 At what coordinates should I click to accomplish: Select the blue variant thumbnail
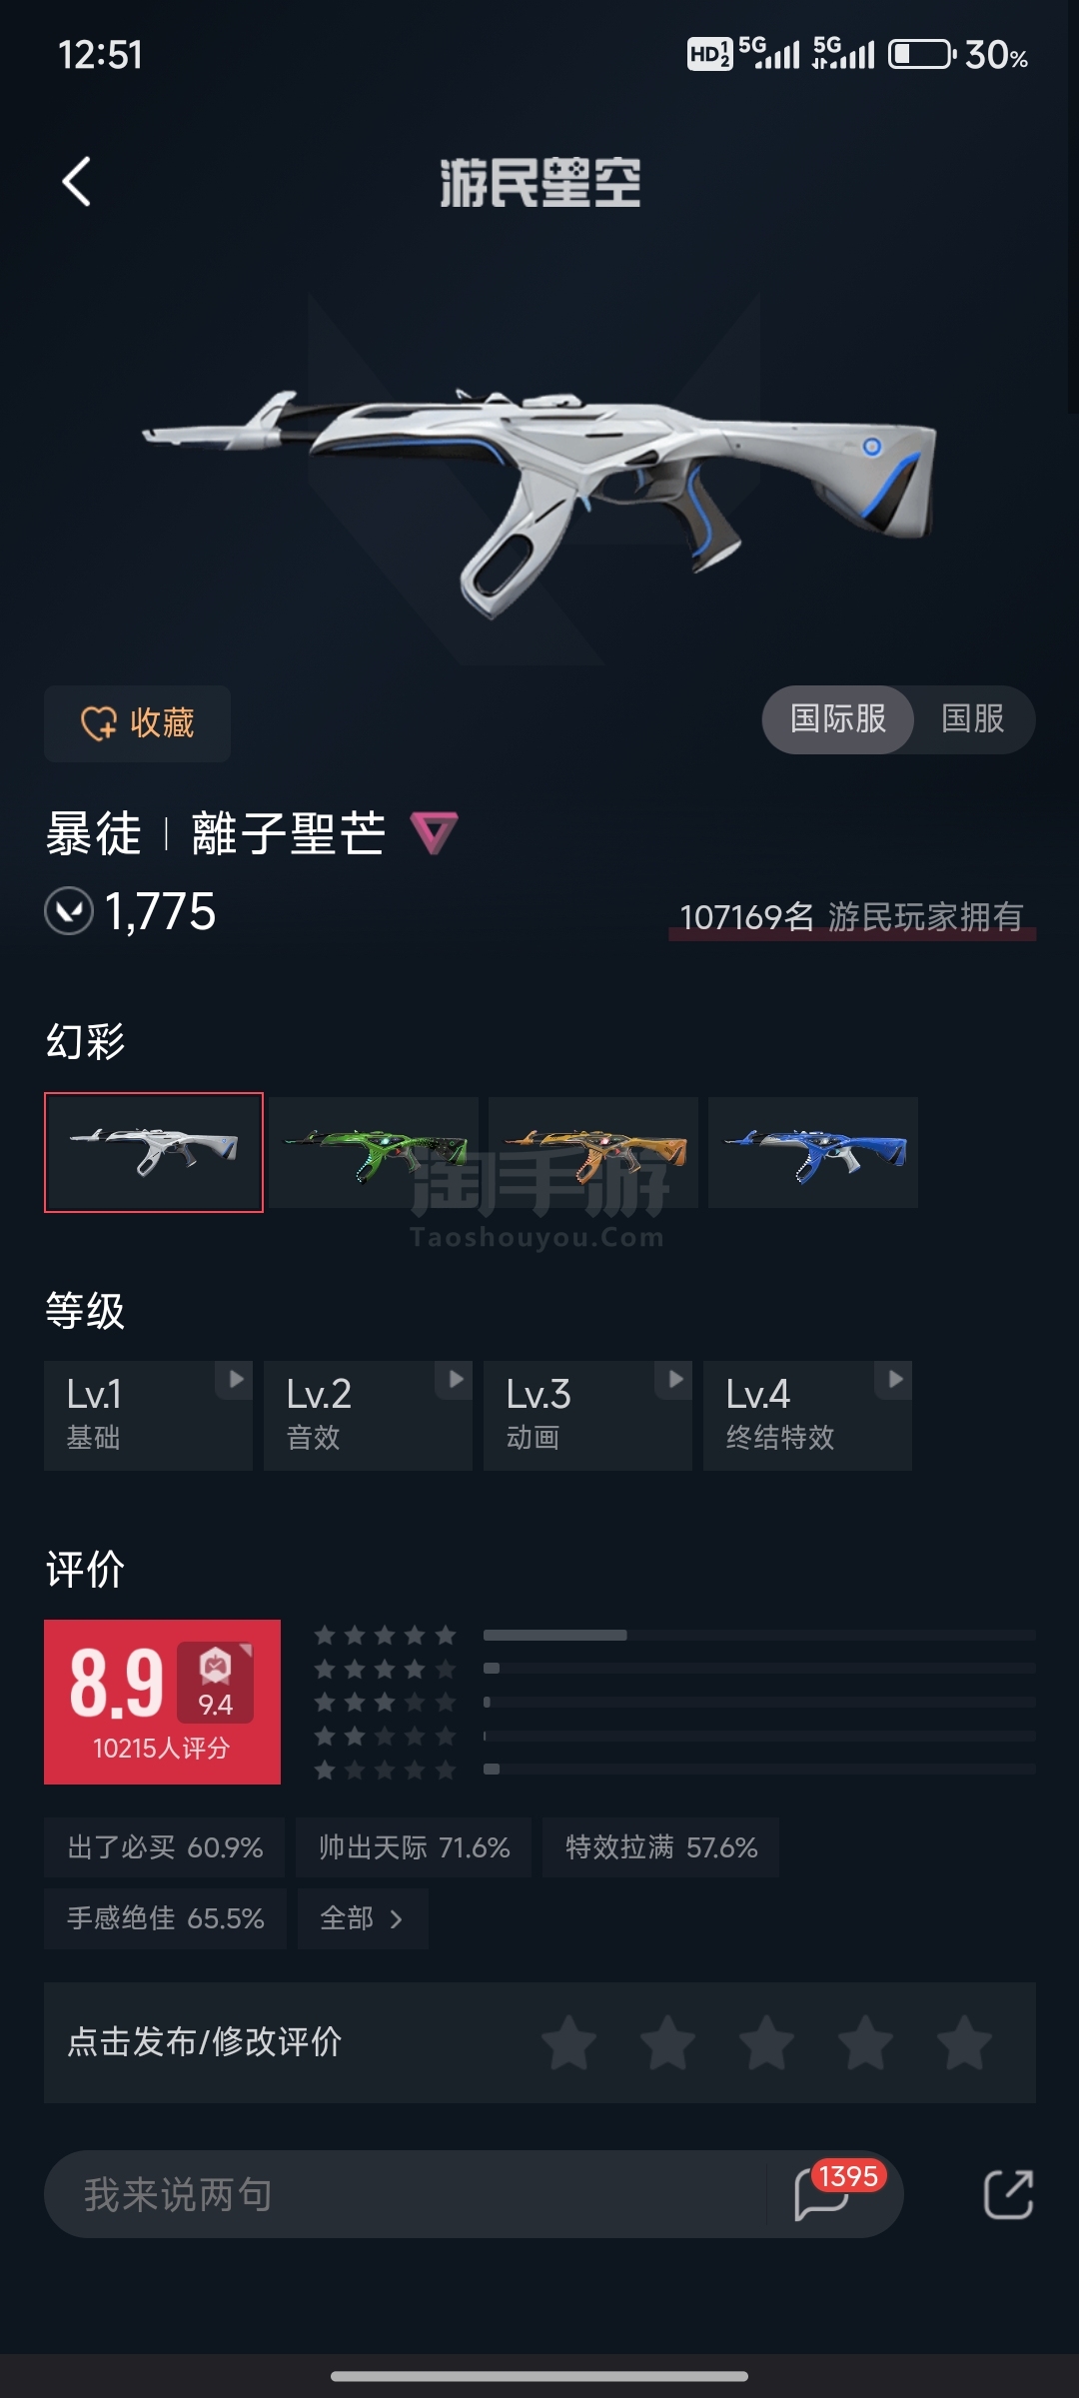[x=813, y=1152]
